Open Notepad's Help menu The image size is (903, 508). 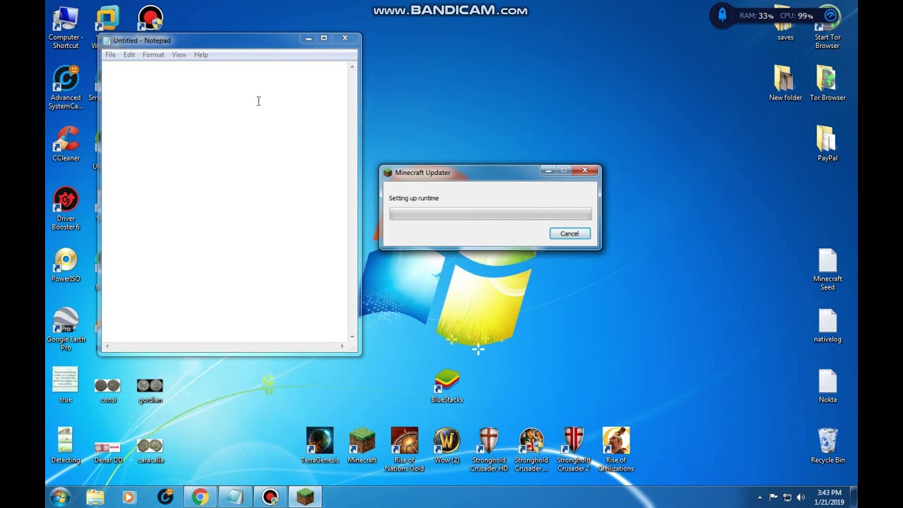click(x=201, y=54)
